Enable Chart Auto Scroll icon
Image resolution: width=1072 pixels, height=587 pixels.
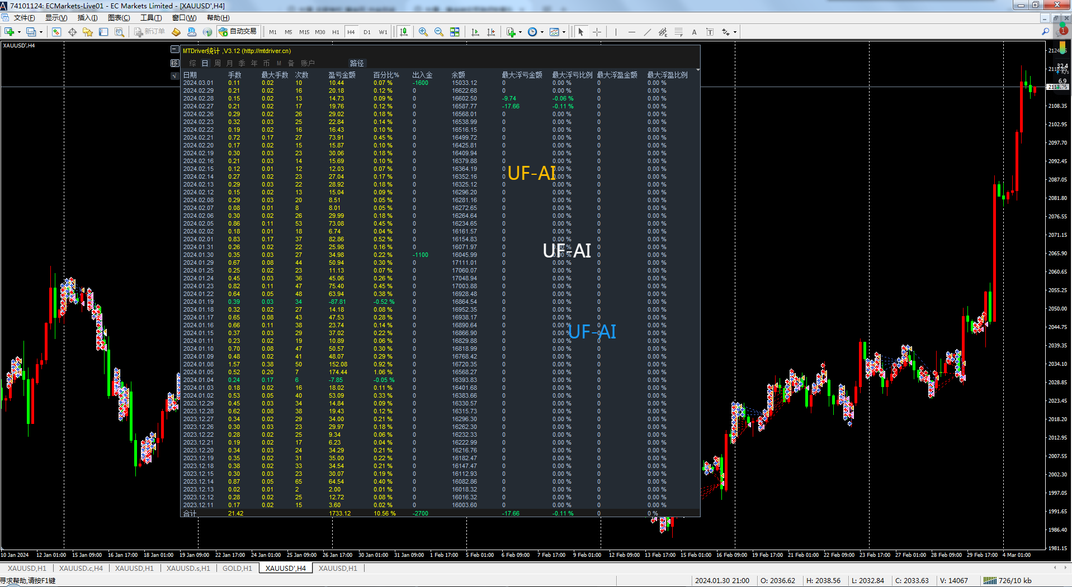tap(475, 32)
